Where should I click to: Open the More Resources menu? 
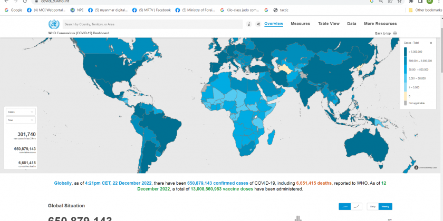pyautogui.click(x=380, y=24)
